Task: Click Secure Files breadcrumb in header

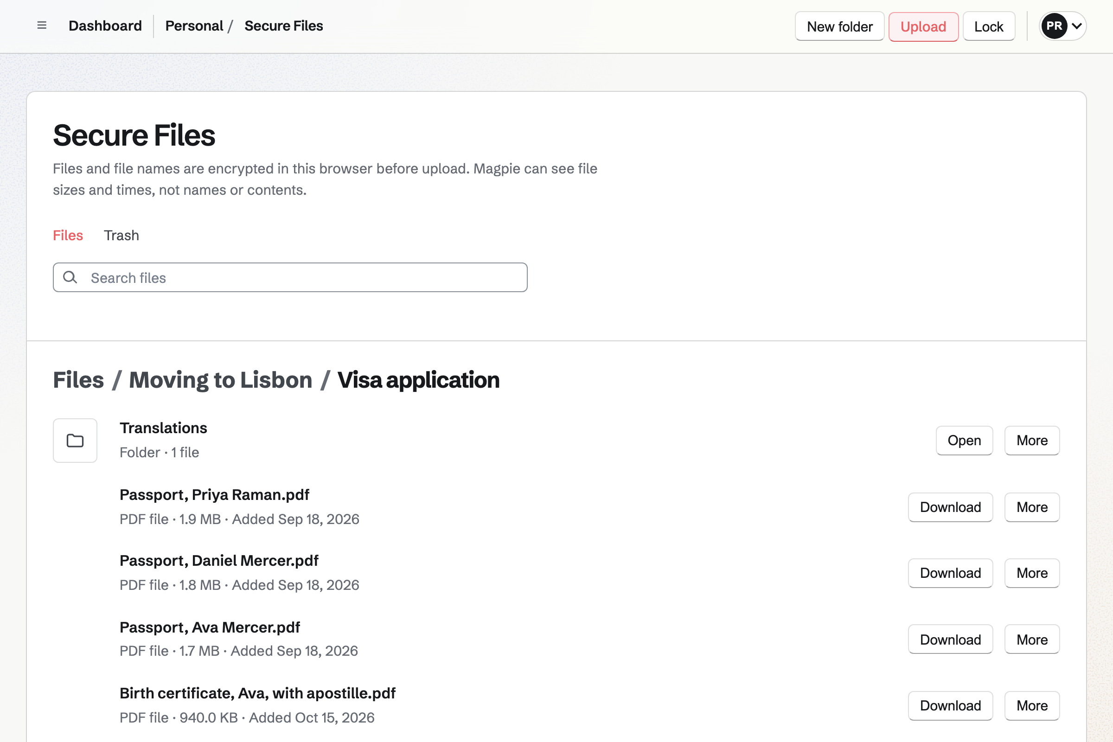Action: pos(283,26)
